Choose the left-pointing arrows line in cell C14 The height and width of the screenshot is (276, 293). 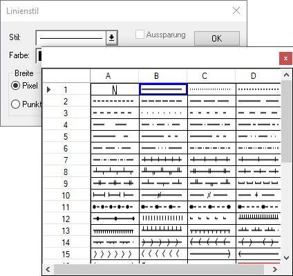pos(211,242)
